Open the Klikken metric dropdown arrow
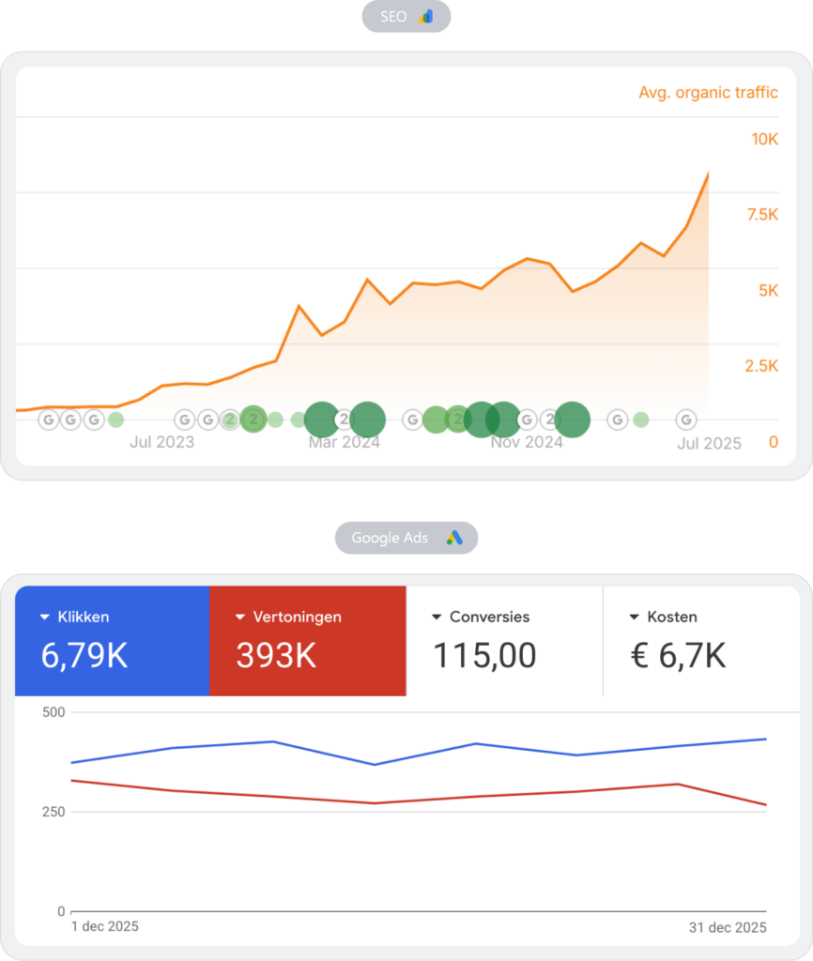Screen dimensions: 813x961 point(44,618)
